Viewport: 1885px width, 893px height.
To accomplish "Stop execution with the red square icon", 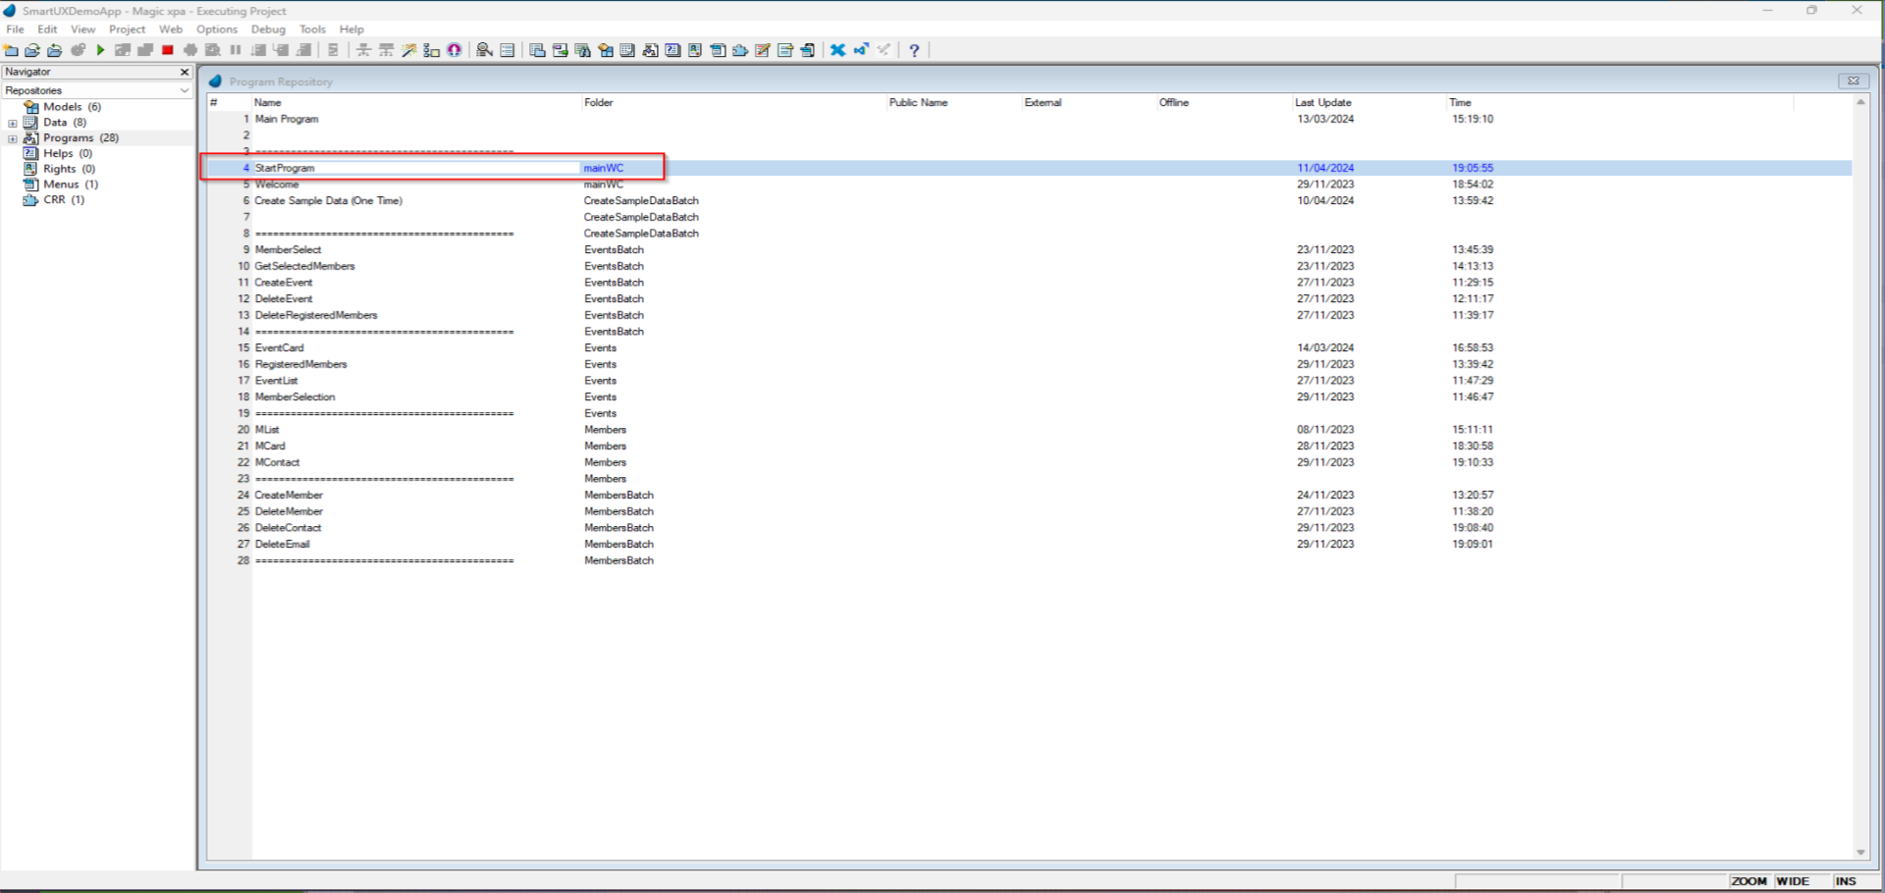I will [167, 50].
